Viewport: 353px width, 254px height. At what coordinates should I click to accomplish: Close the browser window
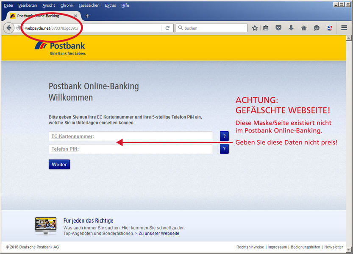[347, 5]
